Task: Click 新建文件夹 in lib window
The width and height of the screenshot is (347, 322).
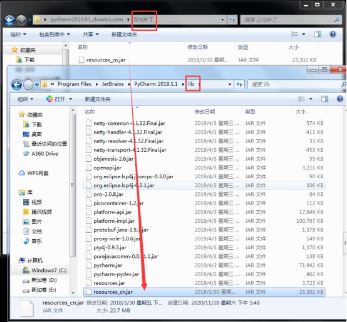Action: click(x=98, y=99)
